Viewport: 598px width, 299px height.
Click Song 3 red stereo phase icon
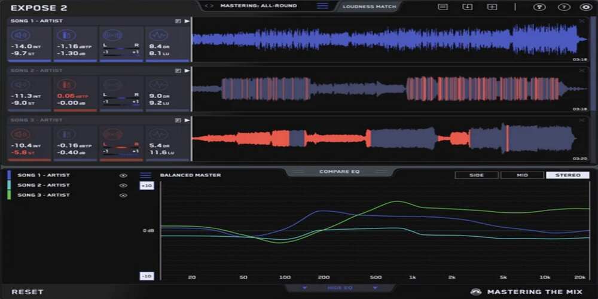(112, 134)
